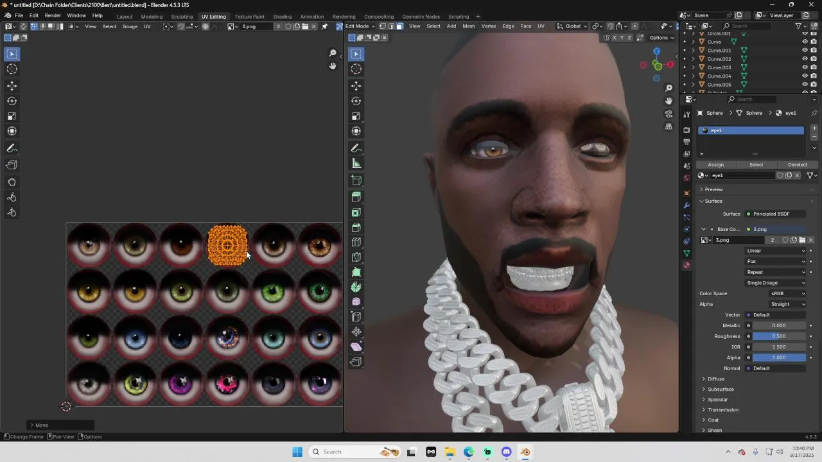The image size is (822, 462).
Task: Toggle camera view in the 3D viewport
Action: pyautogui.click(x=669, y=114)
